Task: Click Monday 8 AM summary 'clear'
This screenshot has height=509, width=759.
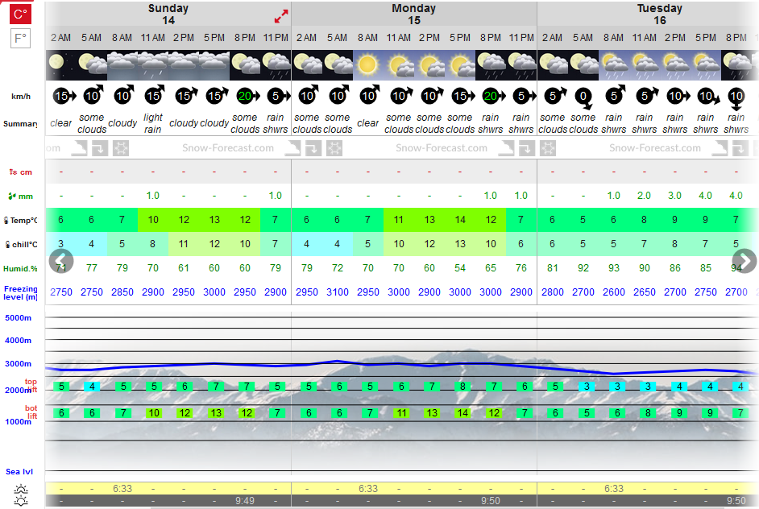Action: click(x=368, y=123)
